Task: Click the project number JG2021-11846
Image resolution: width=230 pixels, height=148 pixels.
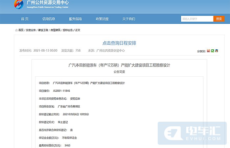Action: tap(61, 91)
